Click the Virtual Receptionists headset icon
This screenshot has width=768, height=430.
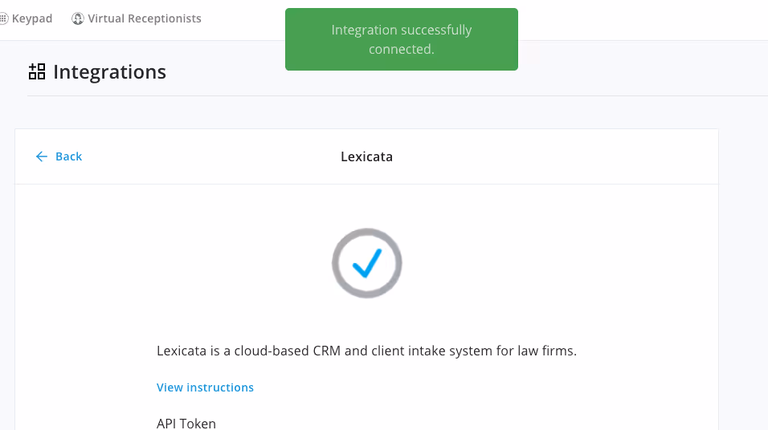pyautogui.click(x=77, y=18)
